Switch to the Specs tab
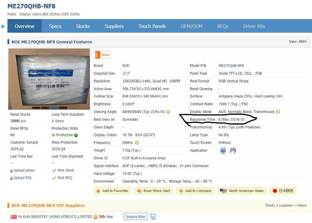This screenshot has width=312, height=223. 55,26
